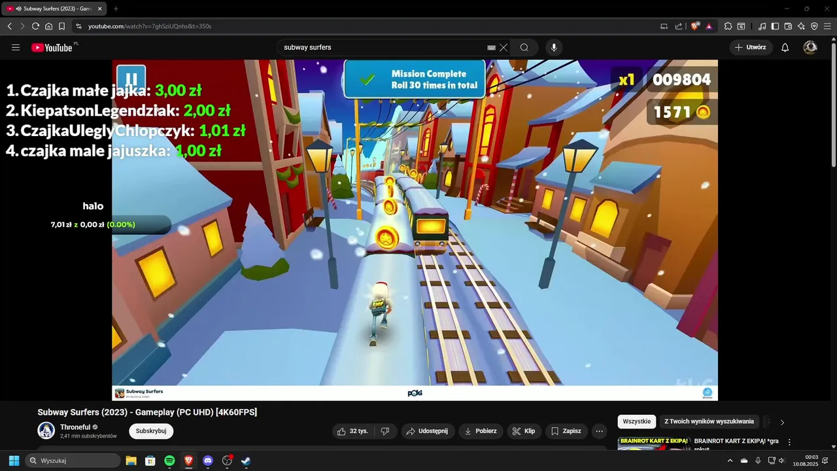
Task: Click the YouTube search input field
Action: [x=383, y=47]
